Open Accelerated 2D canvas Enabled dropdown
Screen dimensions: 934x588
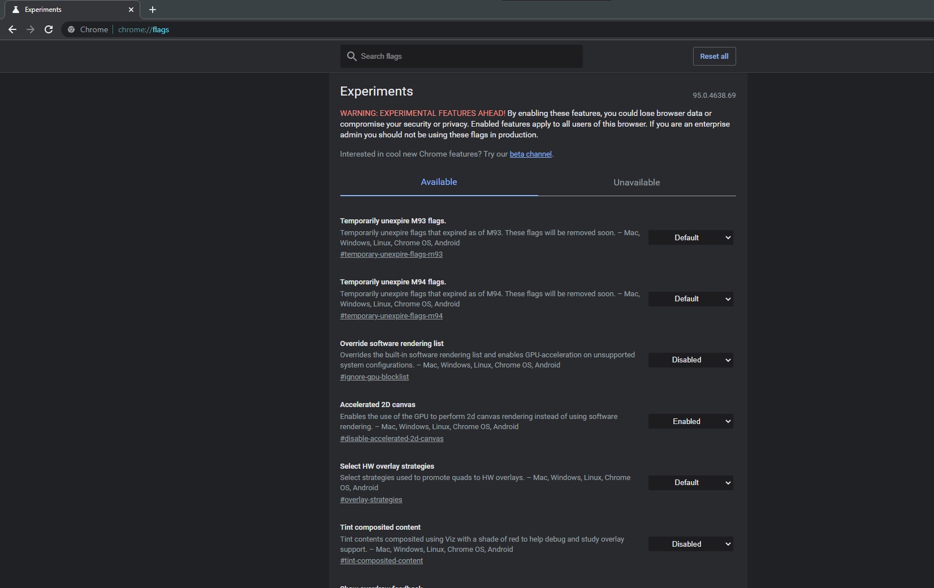690,421
